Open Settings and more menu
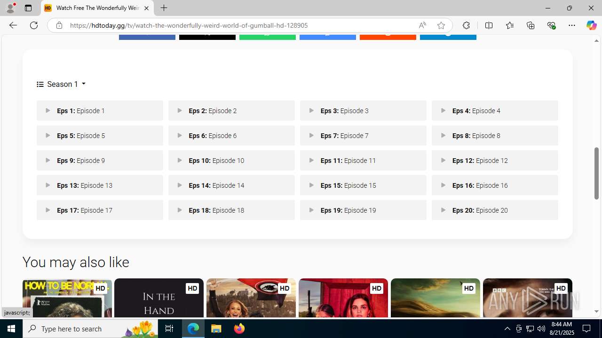 coord(572,25)
